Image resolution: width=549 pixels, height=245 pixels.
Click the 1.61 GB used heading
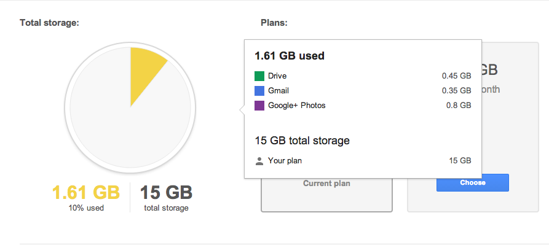pos(289,56)
